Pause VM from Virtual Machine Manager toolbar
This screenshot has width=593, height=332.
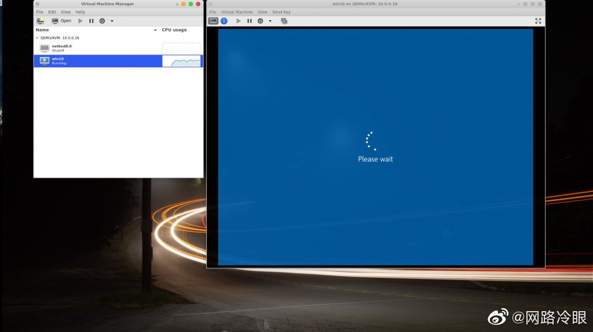[91, 21]
